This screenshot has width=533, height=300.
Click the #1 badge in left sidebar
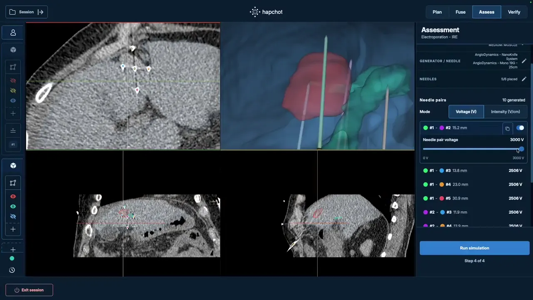click(13, 145)
